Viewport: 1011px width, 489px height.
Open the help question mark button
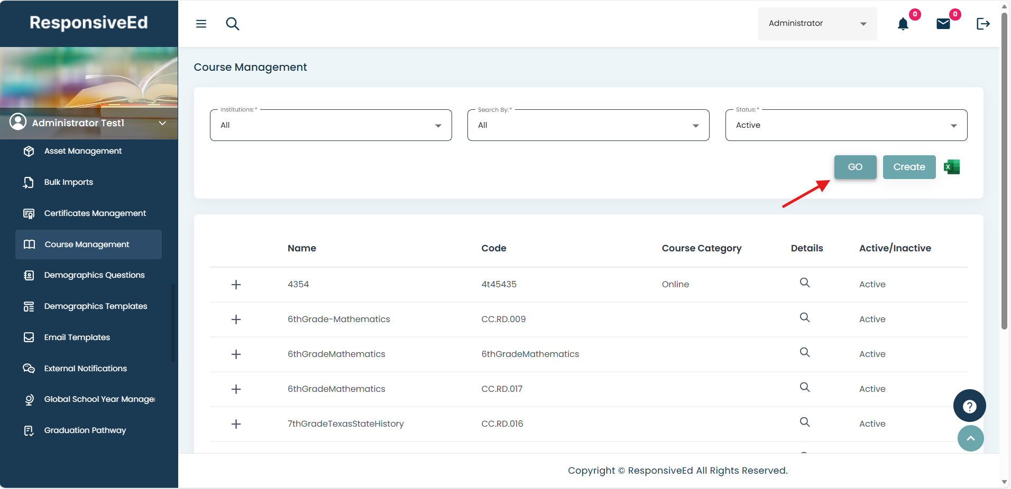coord(969,406)
